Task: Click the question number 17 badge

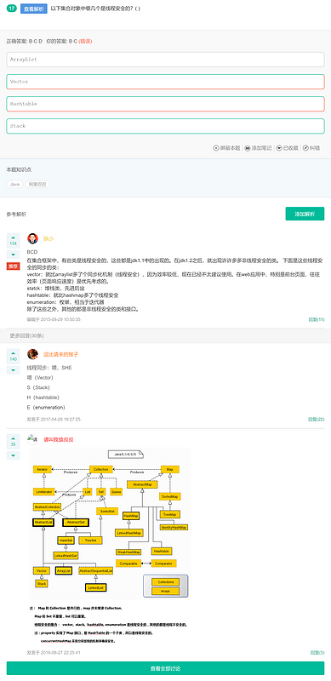Action: (11, 9)
